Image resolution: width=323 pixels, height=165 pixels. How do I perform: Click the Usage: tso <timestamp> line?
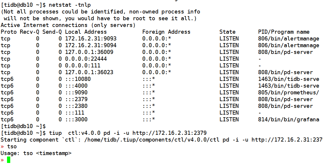(x=36, y=153)
